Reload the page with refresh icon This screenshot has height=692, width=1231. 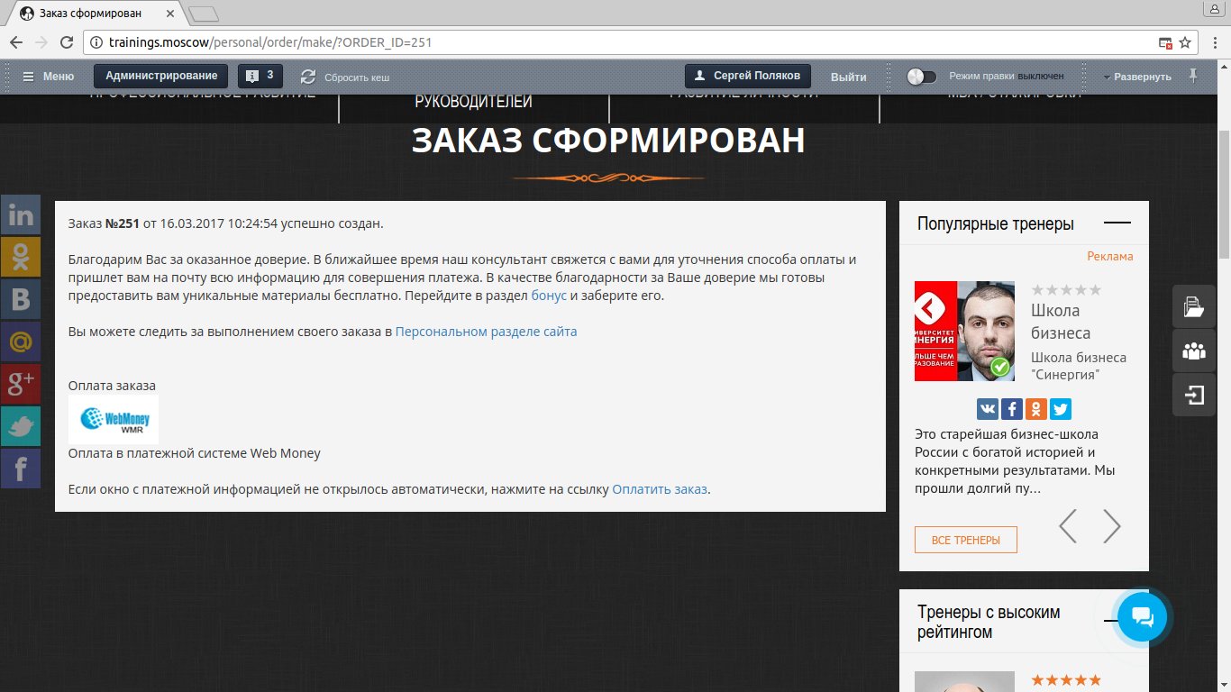[x=67, y=42]
